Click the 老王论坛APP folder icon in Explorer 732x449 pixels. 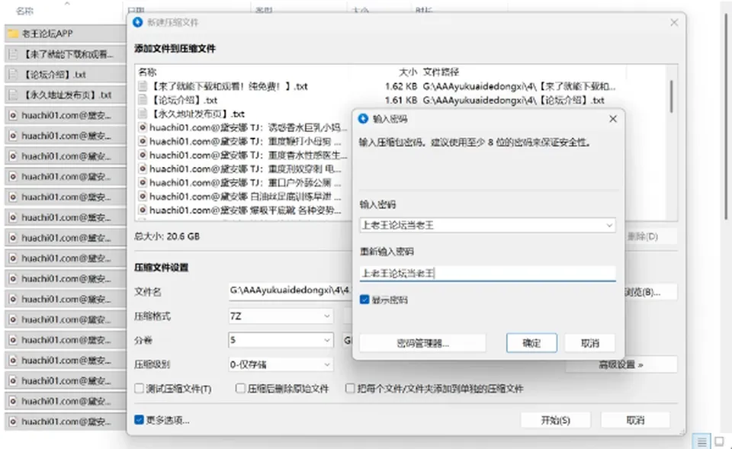click(x=13, y=34)
